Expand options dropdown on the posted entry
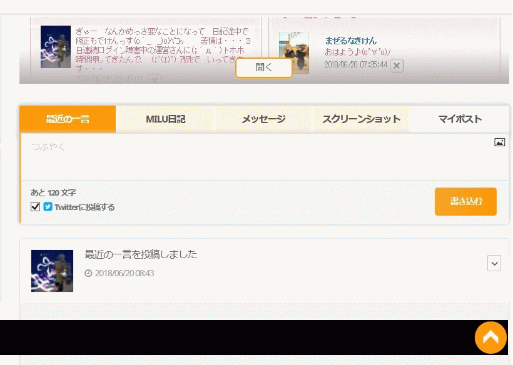The image size is (513, 365). 494,264
